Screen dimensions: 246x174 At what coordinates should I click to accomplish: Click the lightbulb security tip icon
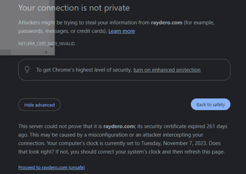tap(27, 70)
